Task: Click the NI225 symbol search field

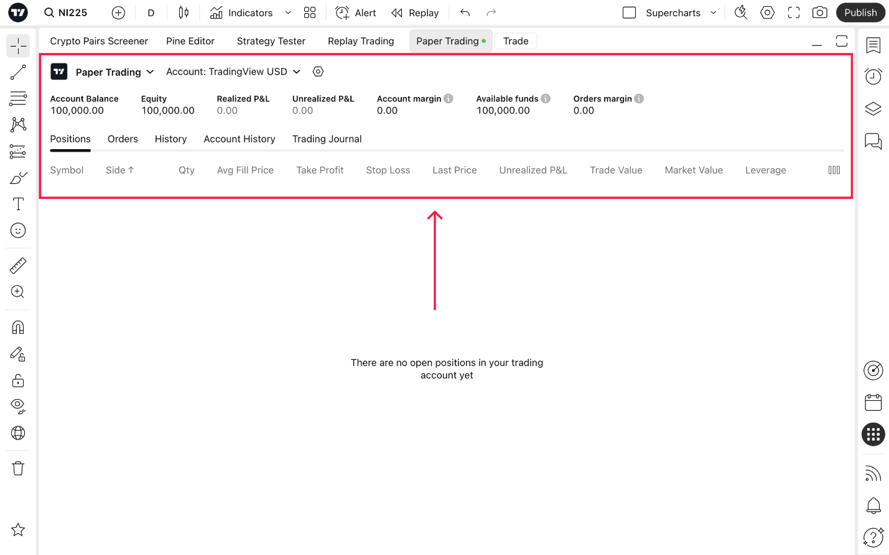Action: (x=67, y=12)
